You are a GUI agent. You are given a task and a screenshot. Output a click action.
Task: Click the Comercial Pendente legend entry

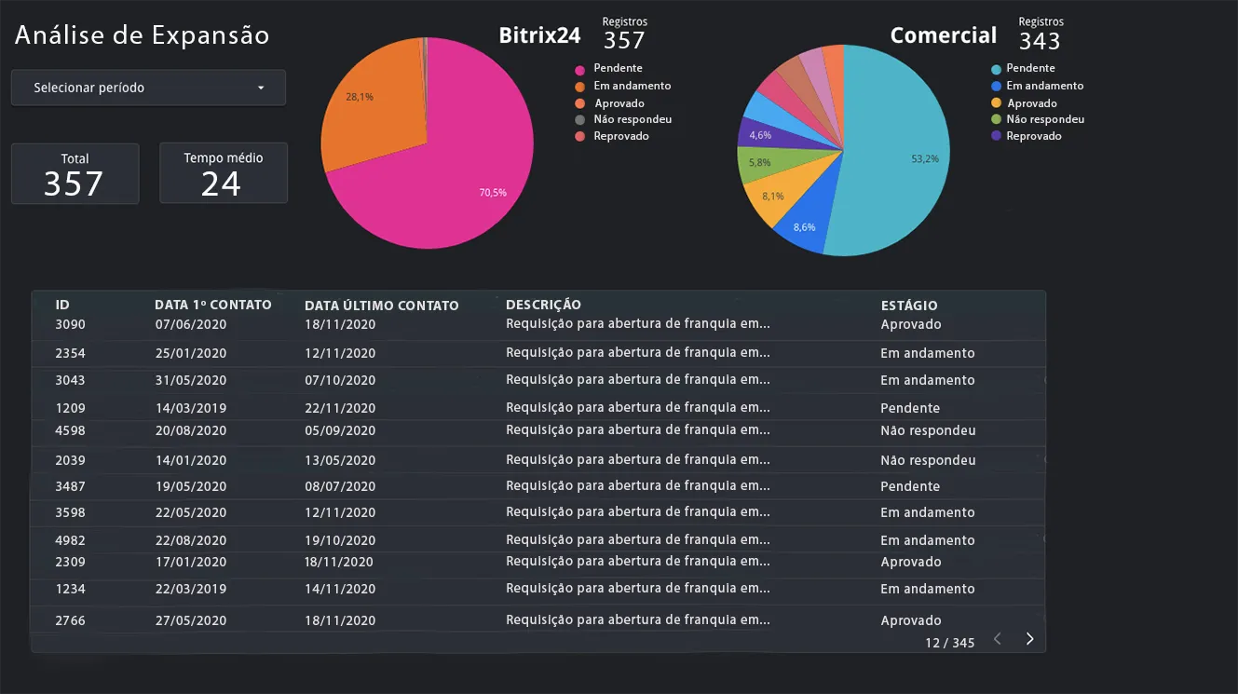pyautogui.click(x=1023, y=69)
